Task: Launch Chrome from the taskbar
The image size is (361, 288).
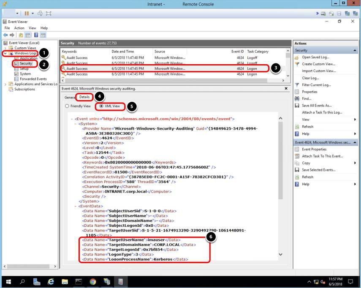Action: 93,281
